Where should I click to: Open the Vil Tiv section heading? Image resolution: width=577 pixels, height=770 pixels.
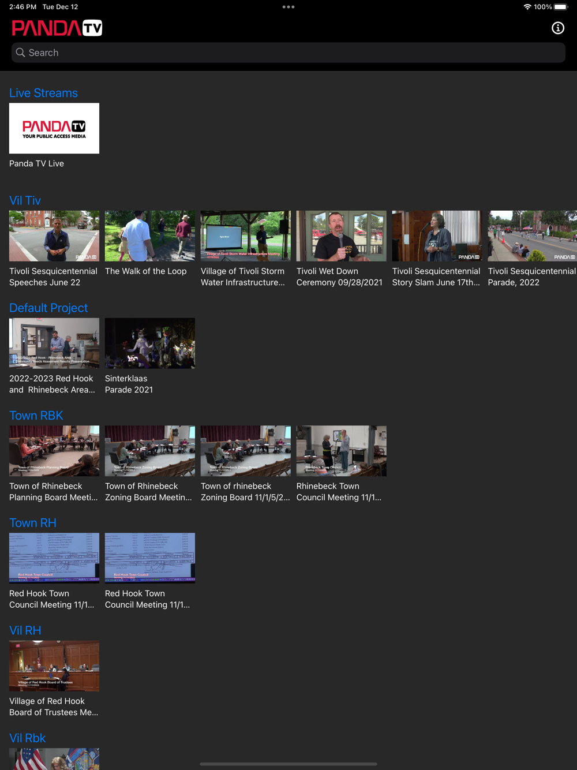25,200
